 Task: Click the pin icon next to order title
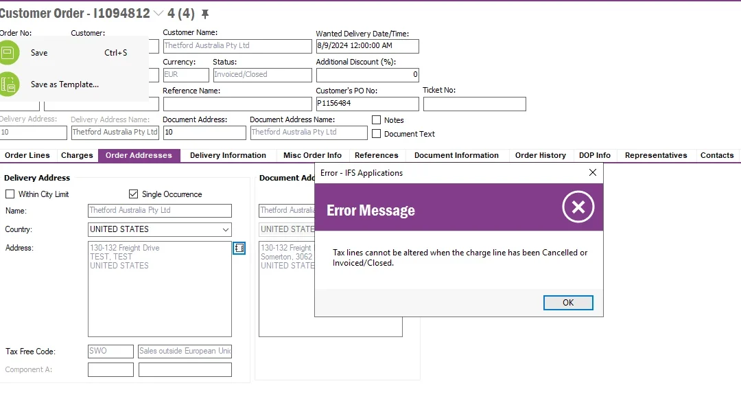[x=204, y=14]
